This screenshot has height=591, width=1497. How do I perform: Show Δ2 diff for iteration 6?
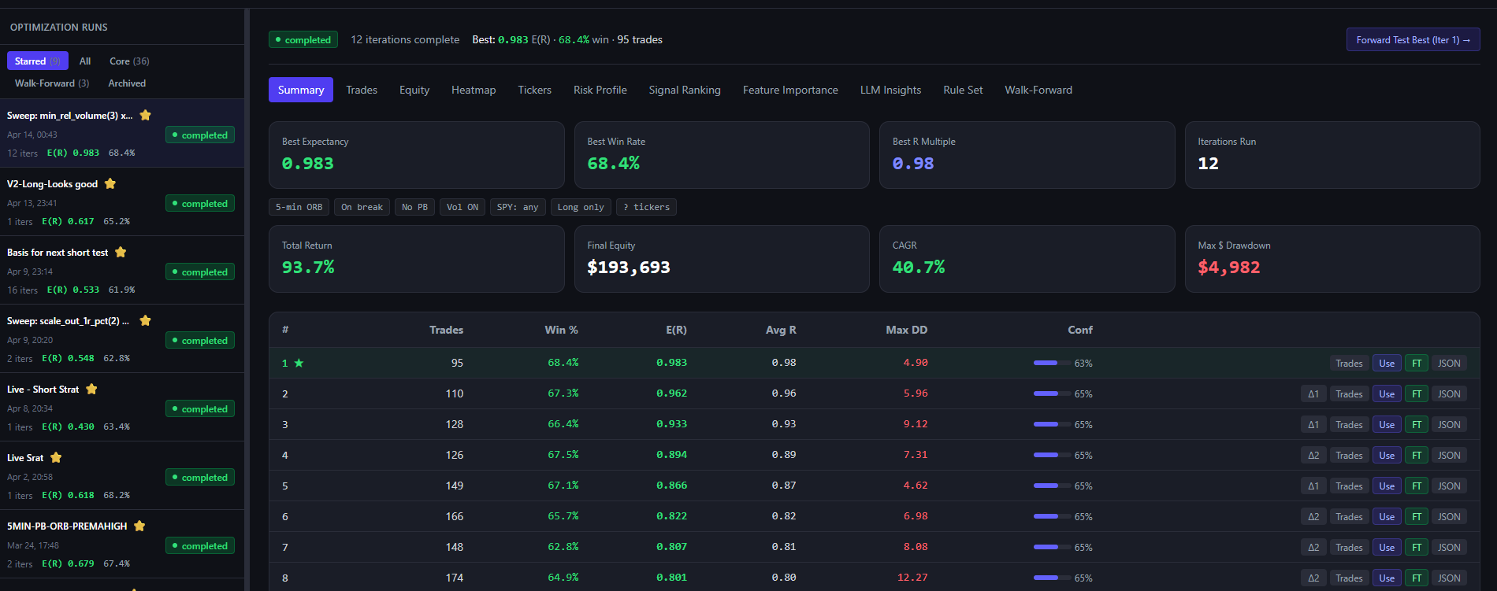1313,516
